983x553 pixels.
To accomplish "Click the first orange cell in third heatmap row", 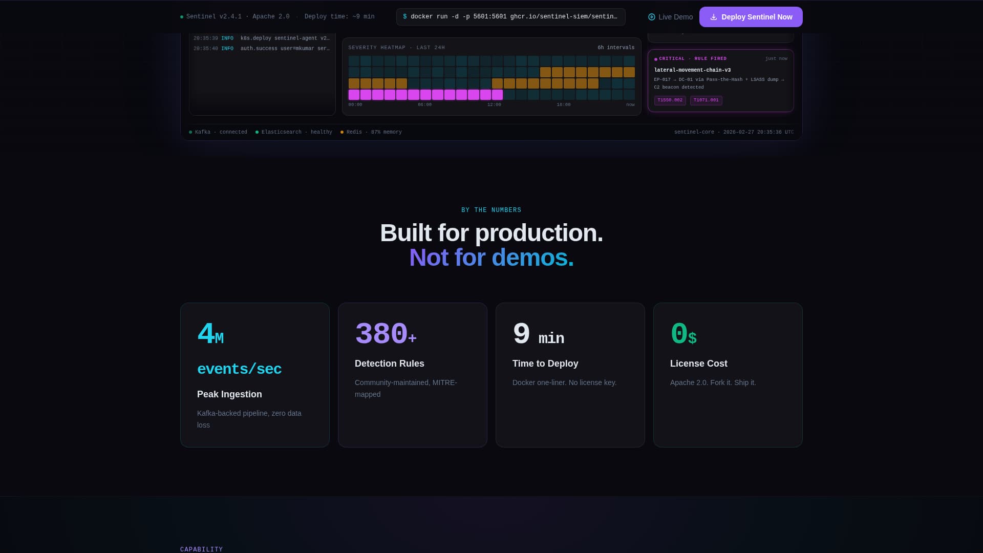I will [x=354, y=83].
